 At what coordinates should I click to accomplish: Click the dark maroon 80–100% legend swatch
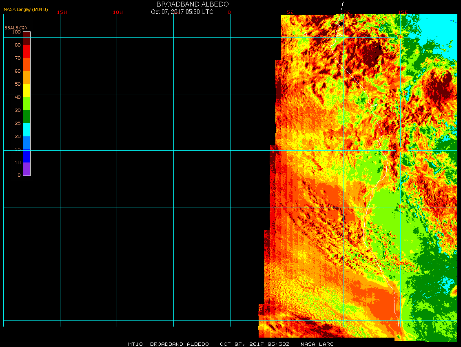(27, 38)
